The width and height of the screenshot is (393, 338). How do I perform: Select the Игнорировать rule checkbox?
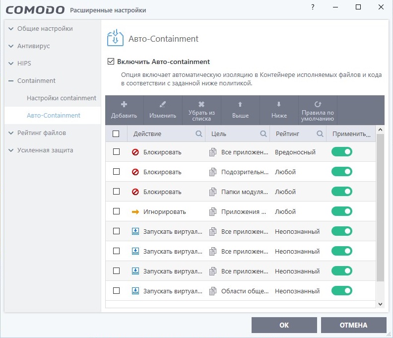click(x=116, y=211)
